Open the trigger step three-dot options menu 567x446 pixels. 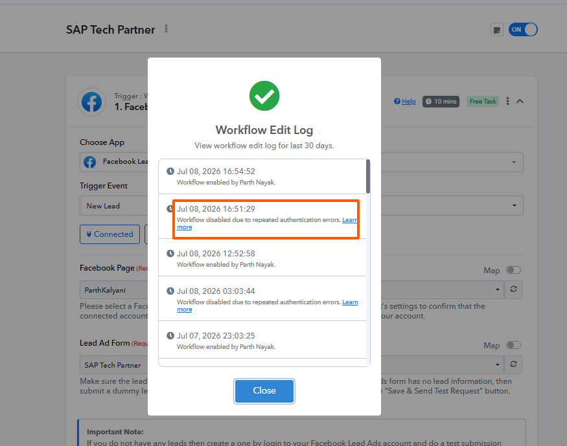coord(507,102)
